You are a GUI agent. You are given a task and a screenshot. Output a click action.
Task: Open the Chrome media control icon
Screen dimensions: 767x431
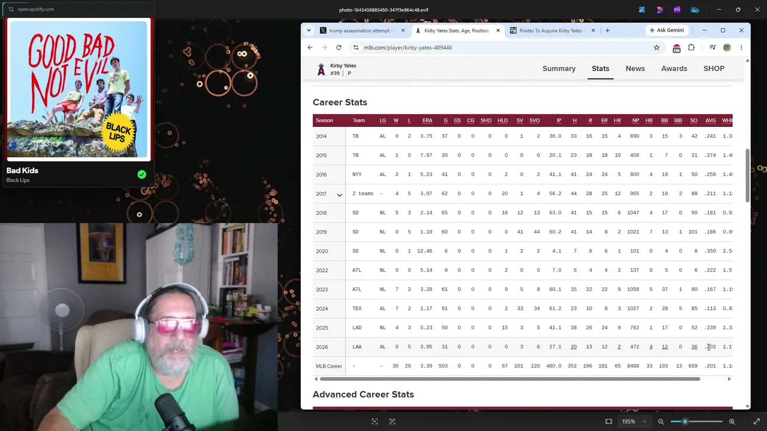[712, 47]
